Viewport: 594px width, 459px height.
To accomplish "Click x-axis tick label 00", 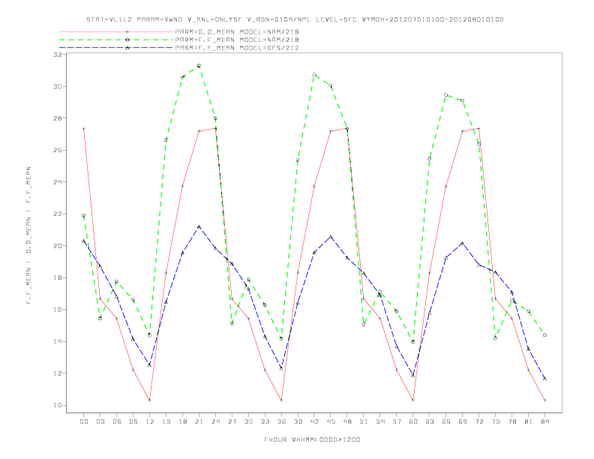I will [x=84, y=421].
